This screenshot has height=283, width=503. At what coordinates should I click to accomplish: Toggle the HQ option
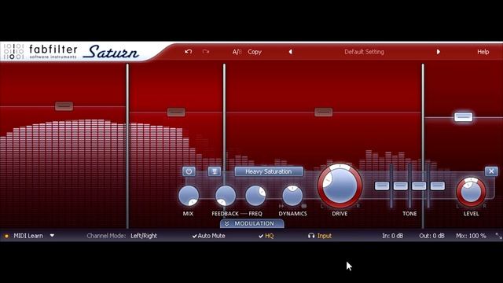[x=266, y=236]
